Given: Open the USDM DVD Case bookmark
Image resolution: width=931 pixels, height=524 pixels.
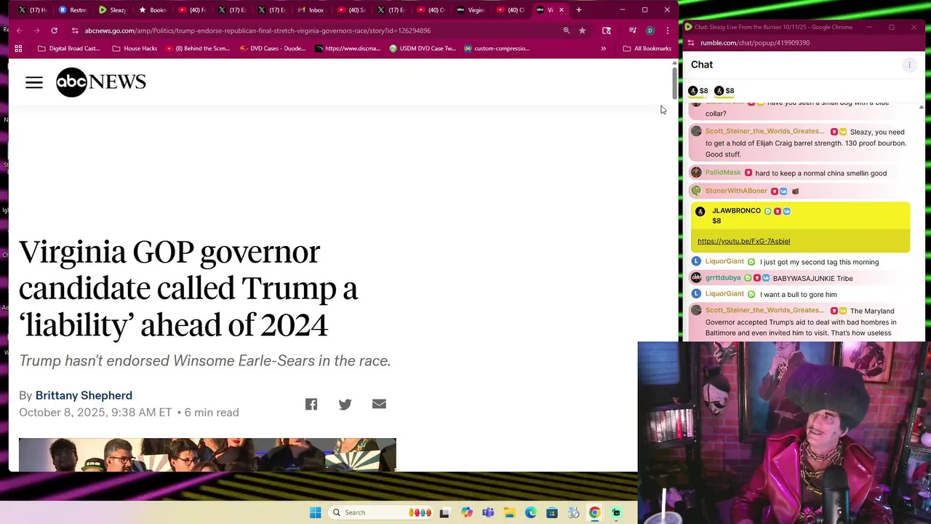Looking at the screenshot, I should [423, 49].
